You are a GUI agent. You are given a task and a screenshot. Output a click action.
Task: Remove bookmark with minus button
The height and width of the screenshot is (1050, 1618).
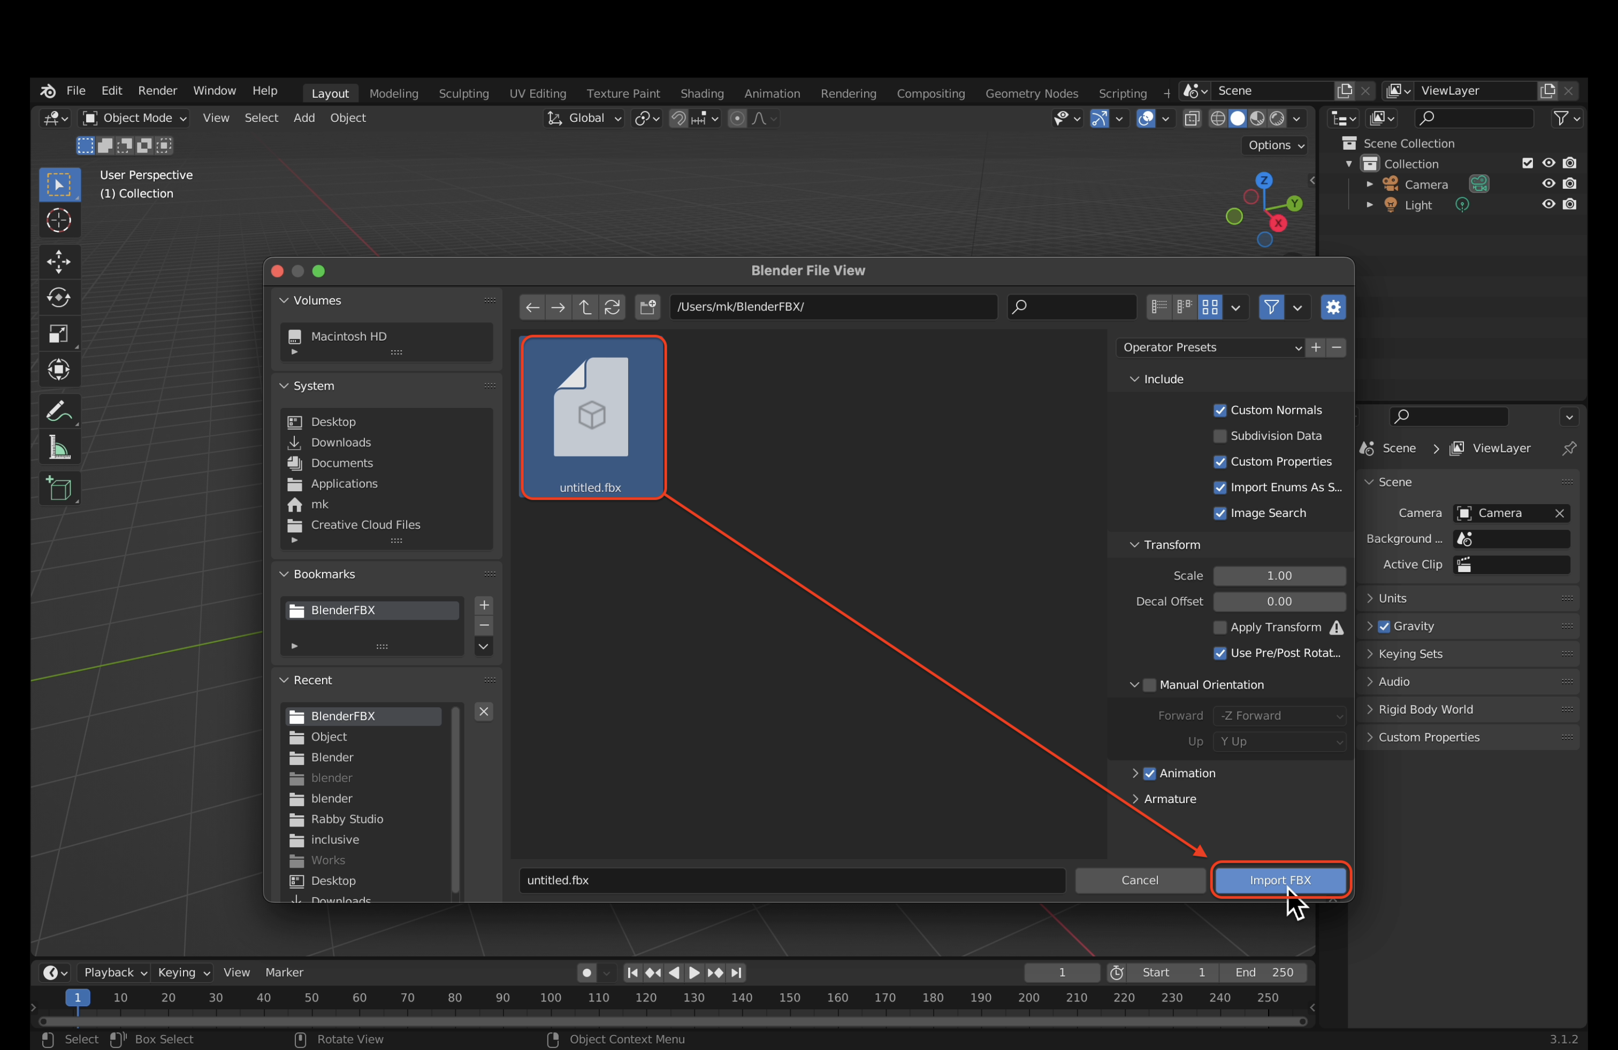tap(484, 626)
